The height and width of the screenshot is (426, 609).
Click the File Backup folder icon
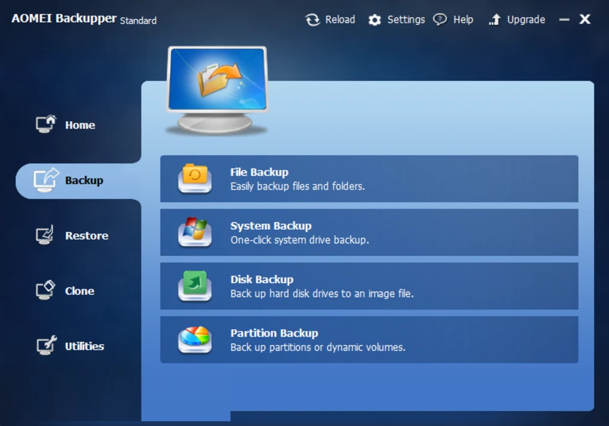pyautogui.click(x=195, y=178)
